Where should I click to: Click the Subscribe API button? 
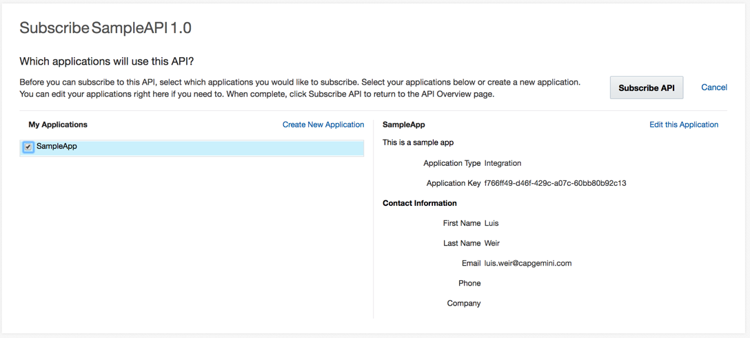(x=646, y=88)
